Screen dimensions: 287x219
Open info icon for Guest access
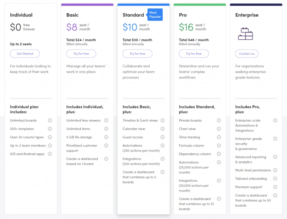(163, 137)
